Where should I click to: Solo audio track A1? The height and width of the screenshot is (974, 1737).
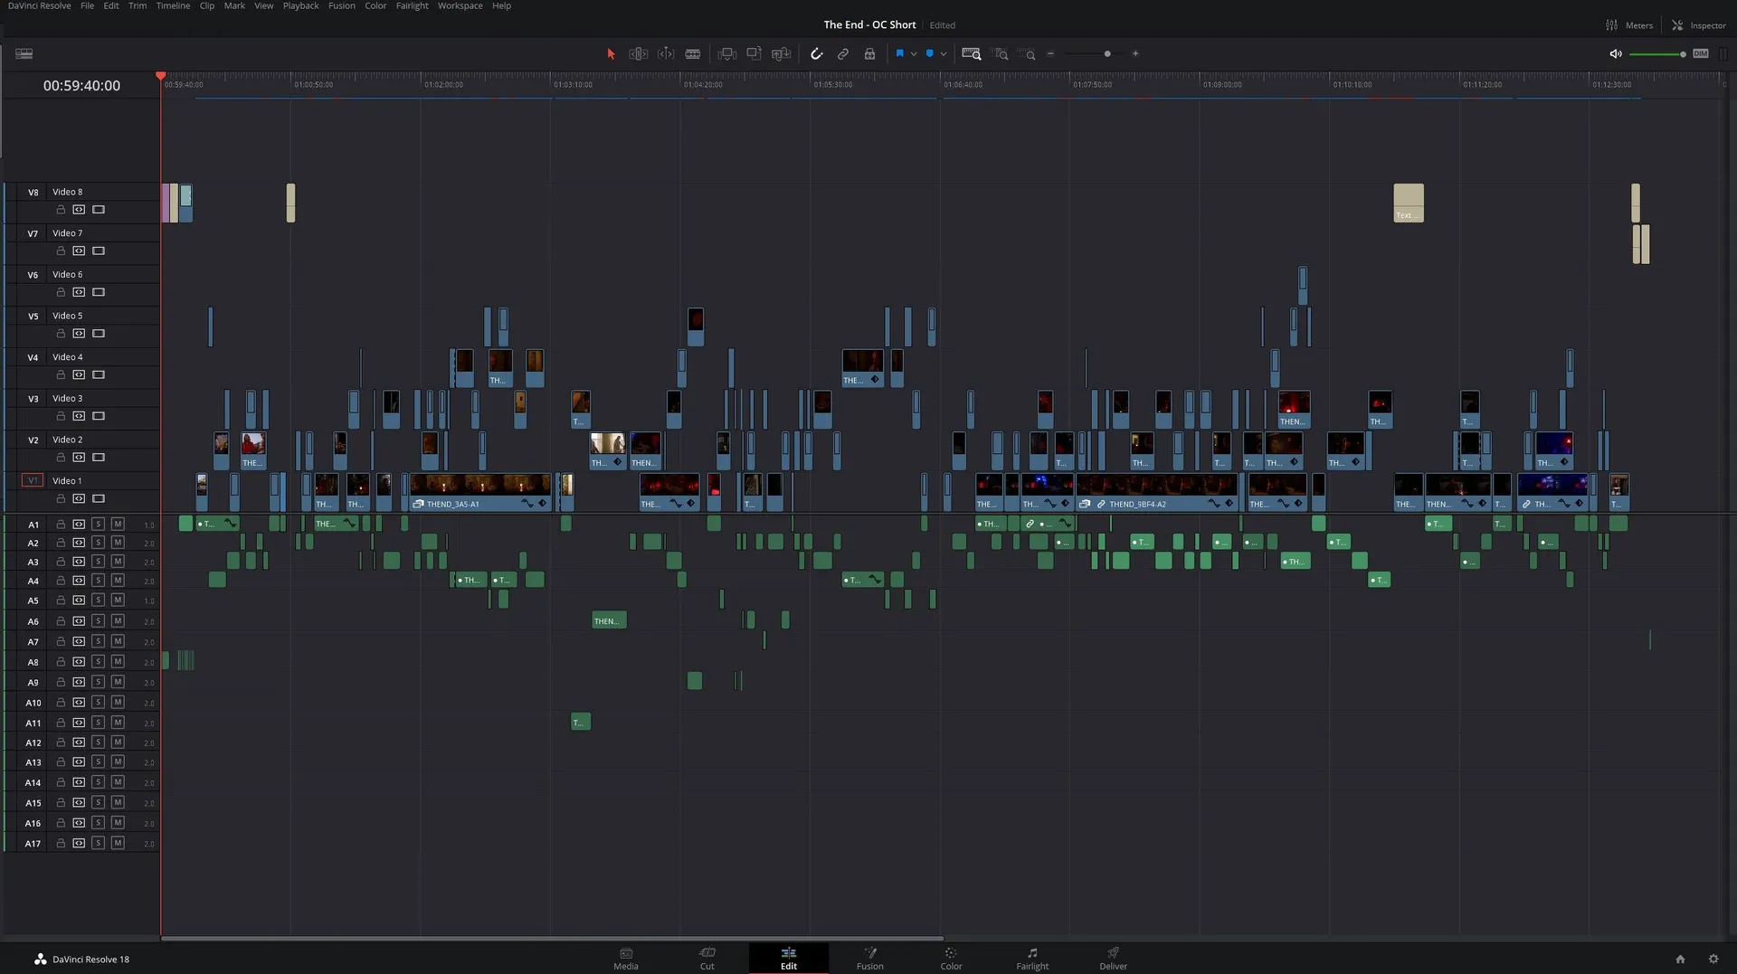click(x=99, y=525)
